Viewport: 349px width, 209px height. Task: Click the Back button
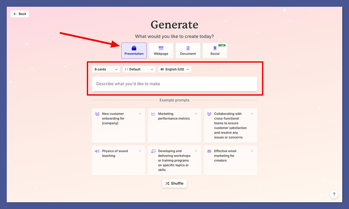coord(19,14)
